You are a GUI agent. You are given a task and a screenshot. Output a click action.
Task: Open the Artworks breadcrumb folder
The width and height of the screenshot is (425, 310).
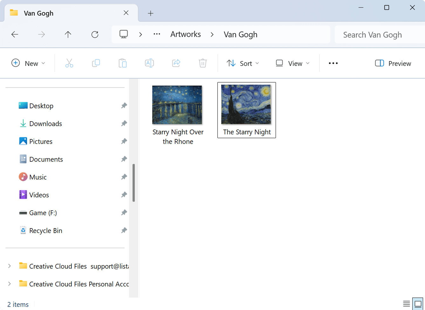click(186, 34)
